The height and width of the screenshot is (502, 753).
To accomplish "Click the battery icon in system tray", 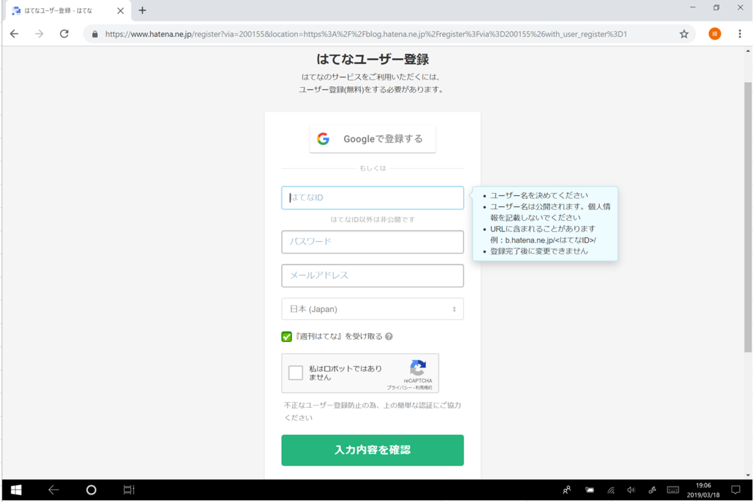I will 590,490.
